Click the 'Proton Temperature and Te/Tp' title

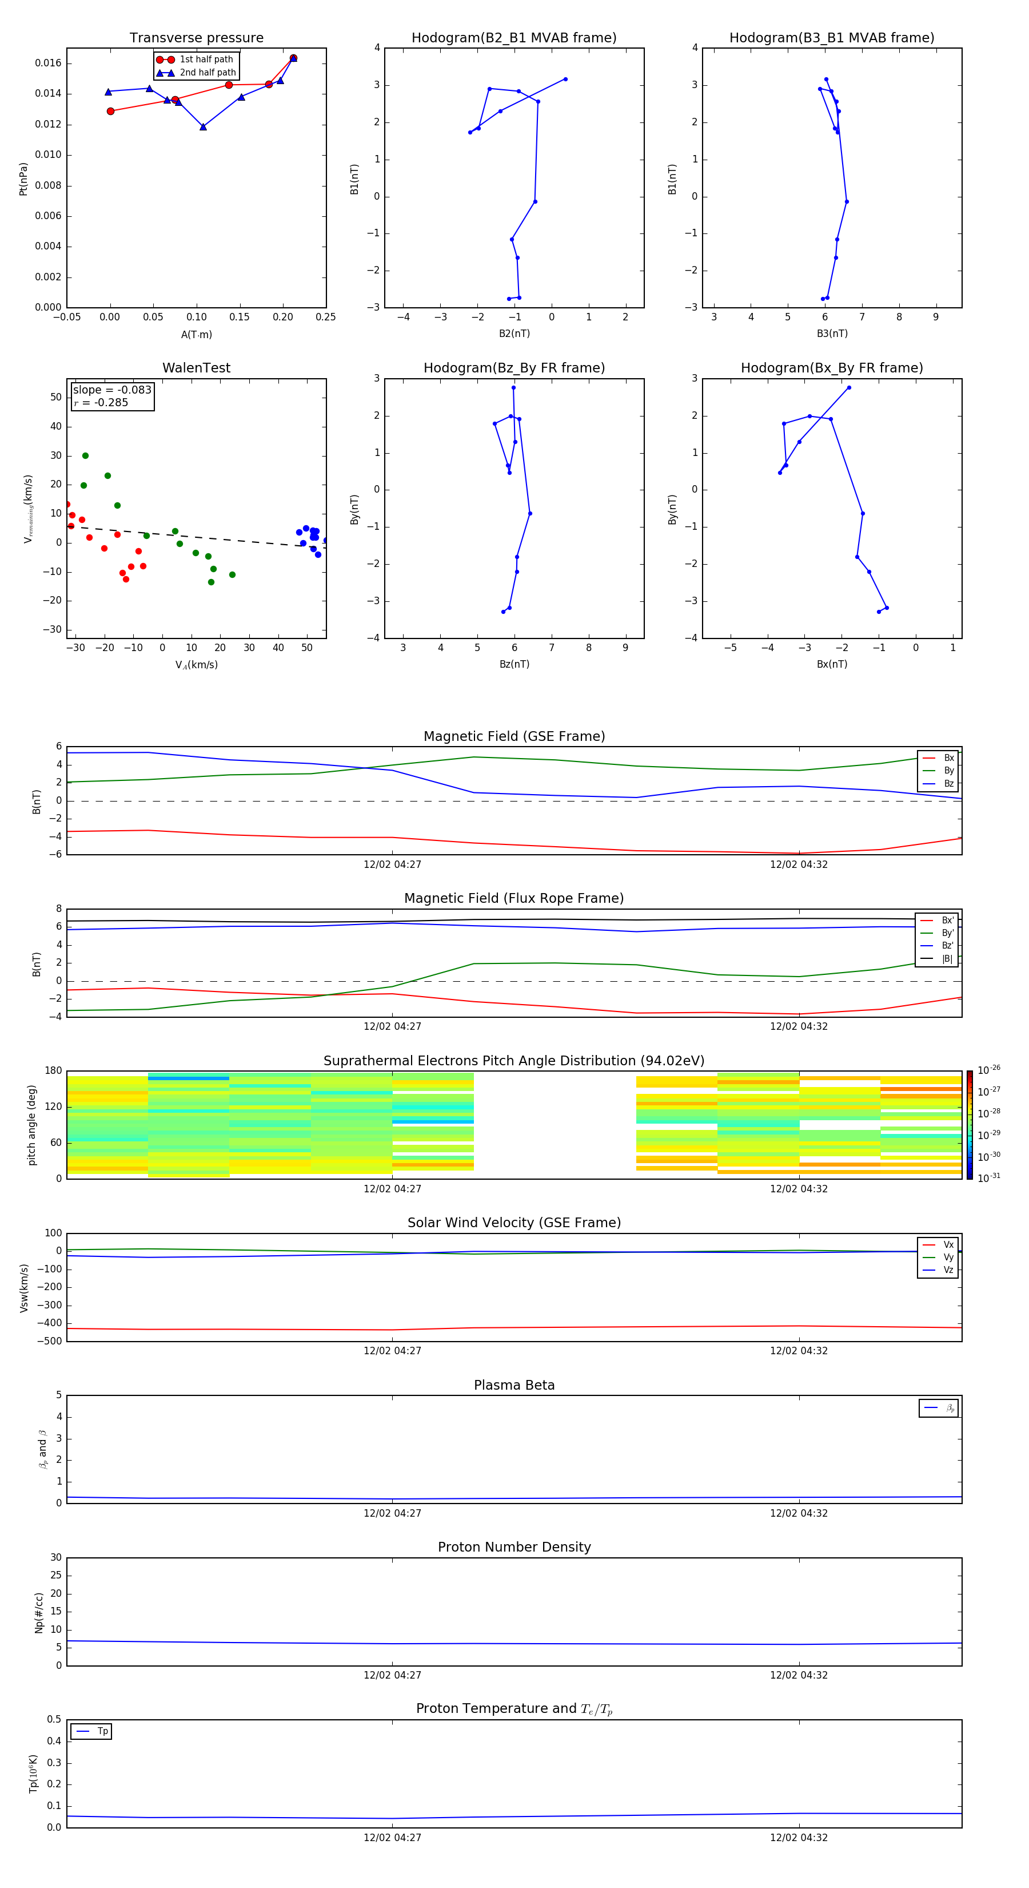514,1709
